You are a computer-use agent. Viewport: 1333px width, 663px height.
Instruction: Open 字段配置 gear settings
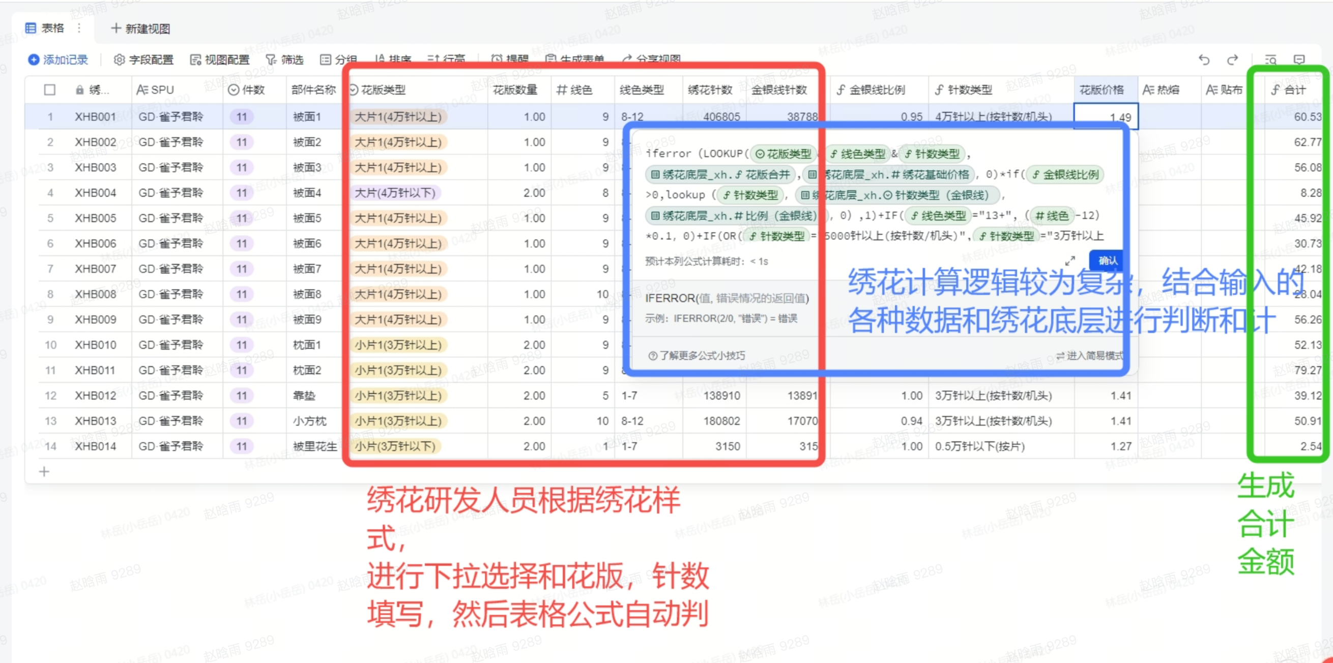coord(119,60)
